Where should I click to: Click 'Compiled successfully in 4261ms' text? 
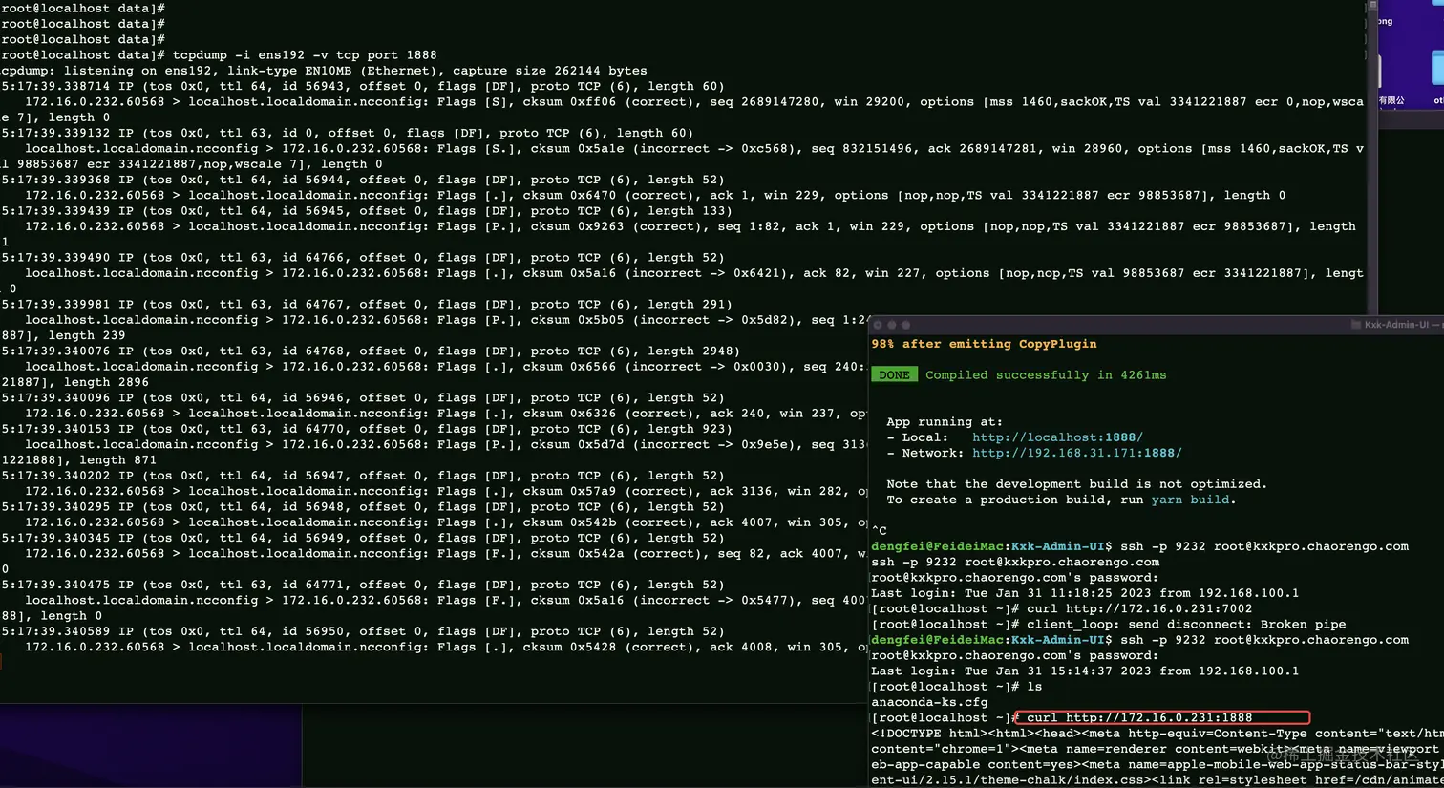pos(1046,374)
